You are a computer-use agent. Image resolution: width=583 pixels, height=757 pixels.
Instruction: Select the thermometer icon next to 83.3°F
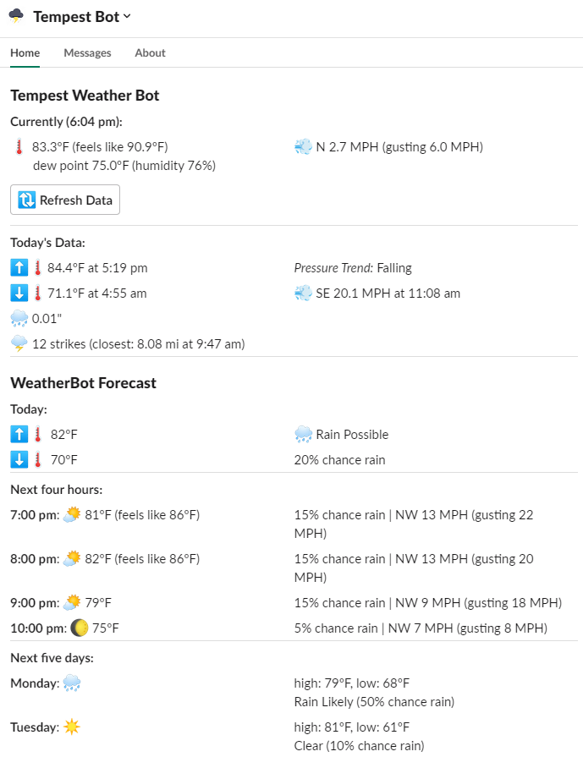(16, 146)
